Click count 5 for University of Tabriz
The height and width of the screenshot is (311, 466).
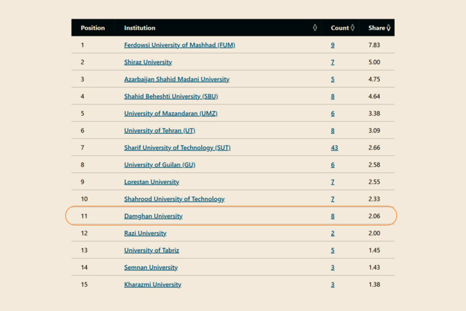click(x=332, y=250)
